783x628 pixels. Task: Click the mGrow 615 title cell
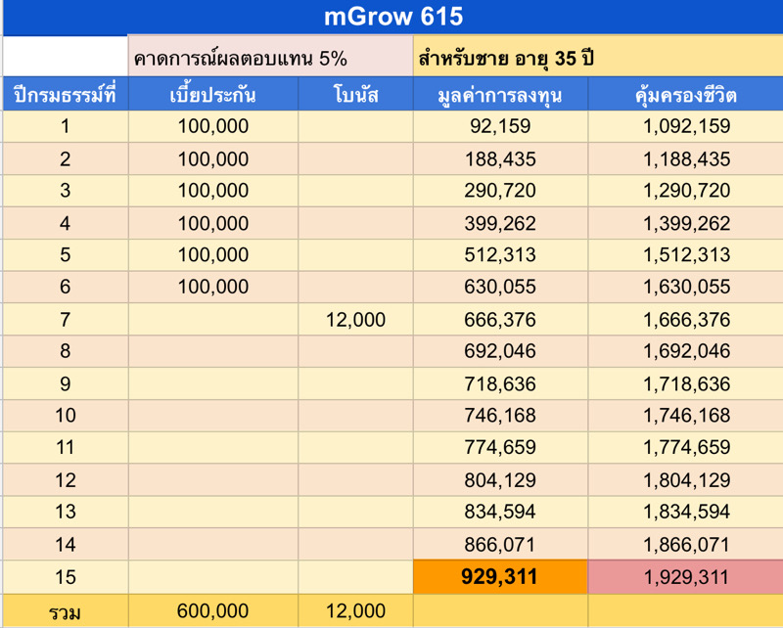[x=391, y=18]
